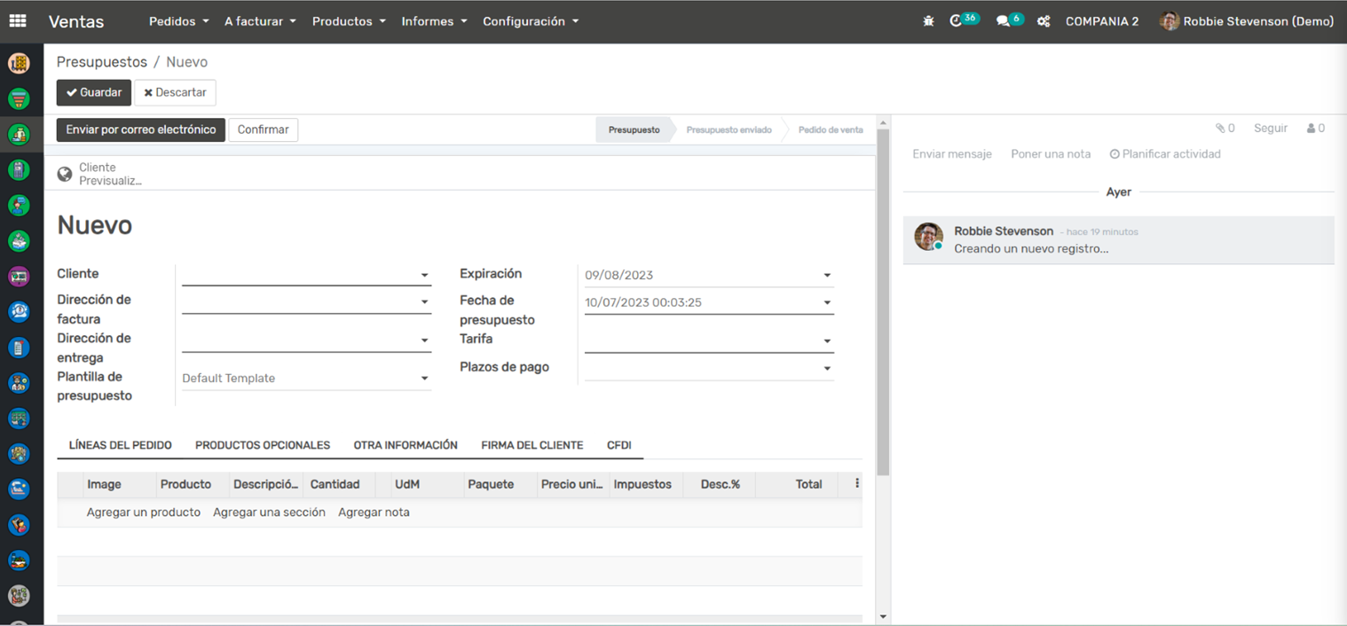This screenshot has width=1347, height=626.
Task: Click the followers person icon
Action: click(1311, 129)
